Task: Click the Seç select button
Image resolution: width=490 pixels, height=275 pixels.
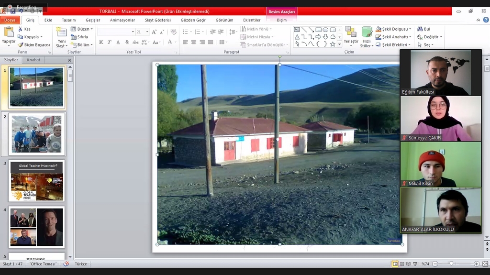Action: 425,44
